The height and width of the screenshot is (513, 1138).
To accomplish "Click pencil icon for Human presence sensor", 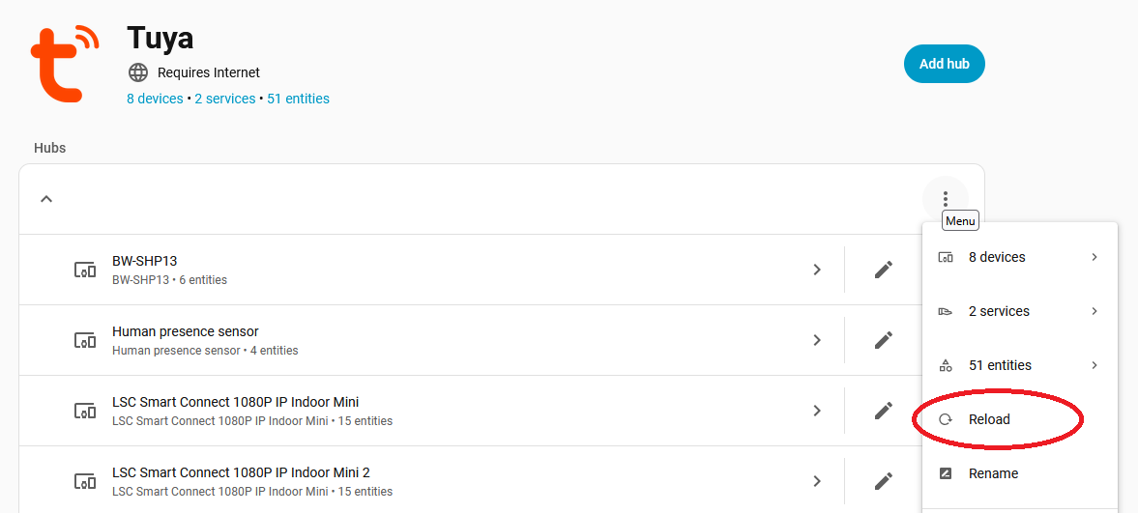I will 883,340.
